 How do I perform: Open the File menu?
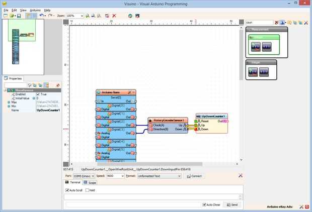6,10
